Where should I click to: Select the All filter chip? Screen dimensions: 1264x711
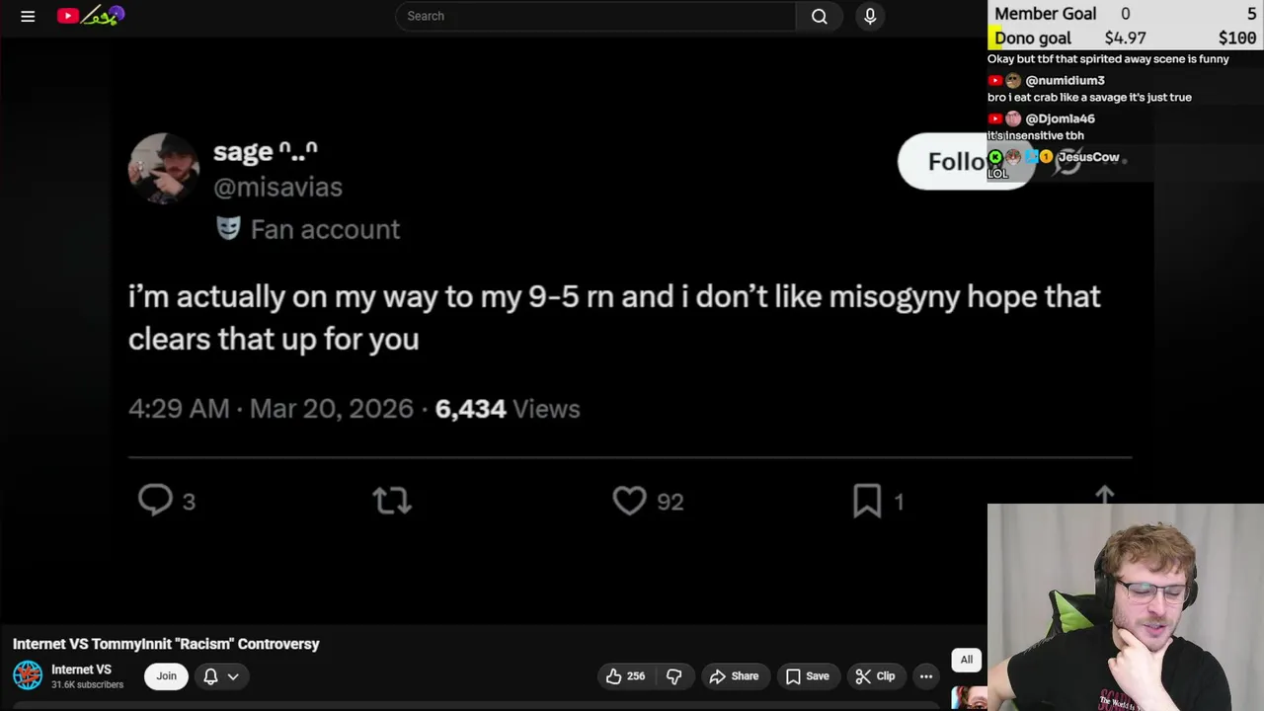[x=967, y=660]
